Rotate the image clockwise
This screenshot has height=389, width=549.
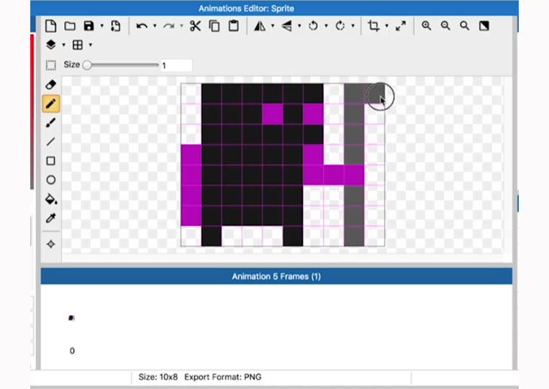pos(340,26)
